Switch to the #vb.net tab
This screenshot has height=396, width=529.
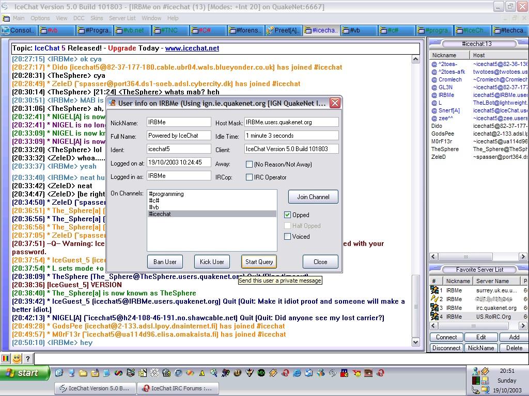click(132, 30)
